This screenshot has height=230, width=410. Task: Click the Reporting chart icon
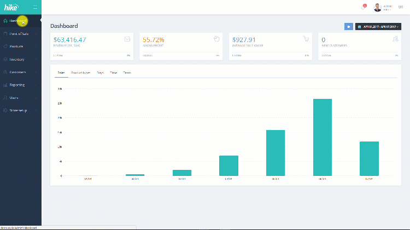pyautogui.click(x=5, y=85)
